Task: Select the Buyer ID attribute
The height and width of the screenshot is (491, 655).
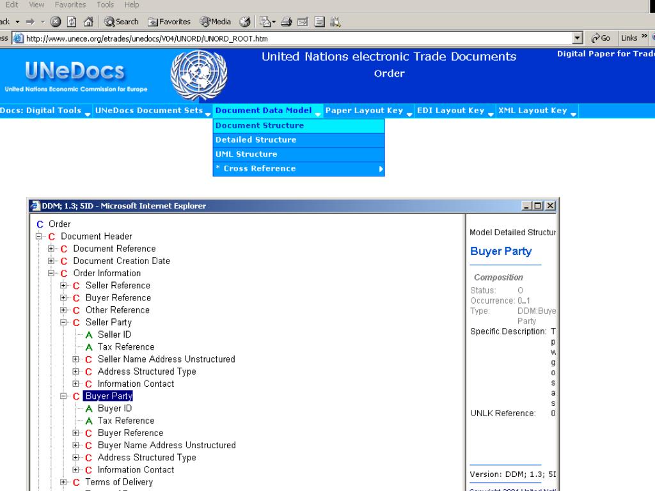Action: [115, 409]
